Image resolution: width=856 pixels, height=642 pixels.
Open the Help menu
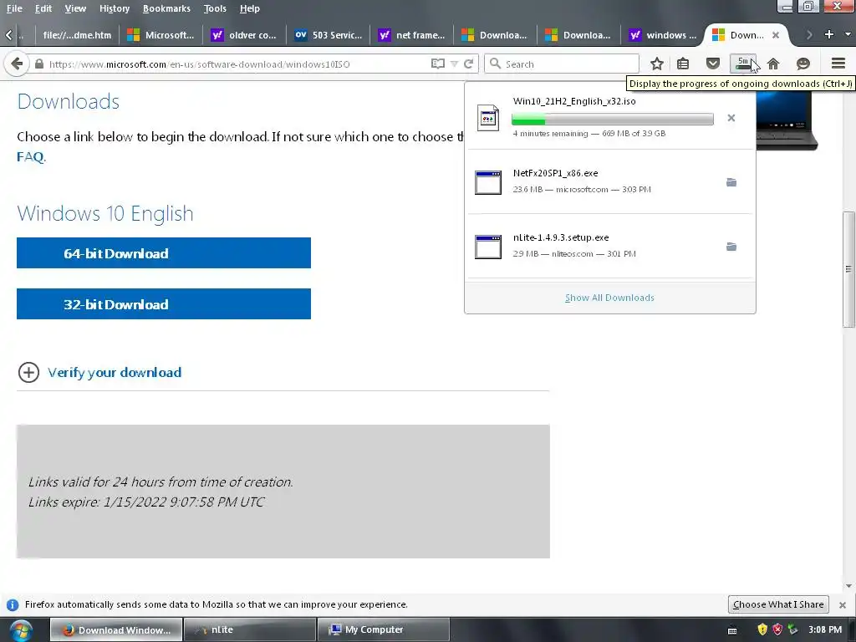pos(249,8)
